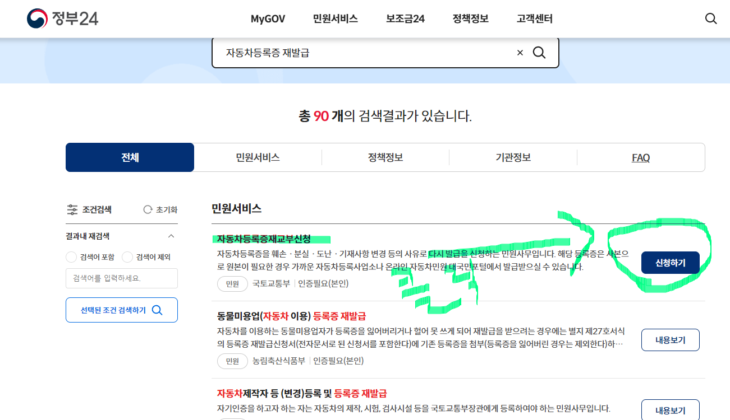The width and height of the screenshot is (730, 420).
Task: Click the 국토교통부 agency text
Action: coord(271,284)
